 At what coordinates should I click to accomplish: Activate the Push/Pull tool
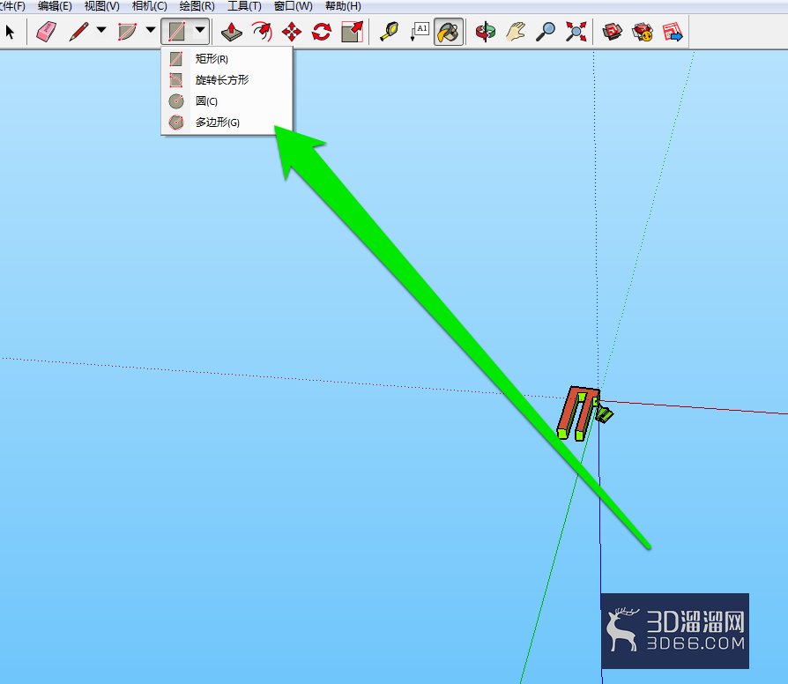231,32
